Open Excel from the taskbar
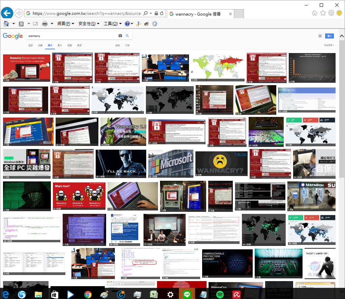The width and height of the screenshot is (345, 299). point(154,294)
